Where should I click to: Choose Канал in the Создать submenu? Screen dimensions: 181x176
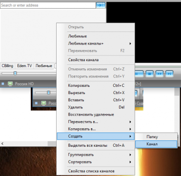[x=156, y=144]
